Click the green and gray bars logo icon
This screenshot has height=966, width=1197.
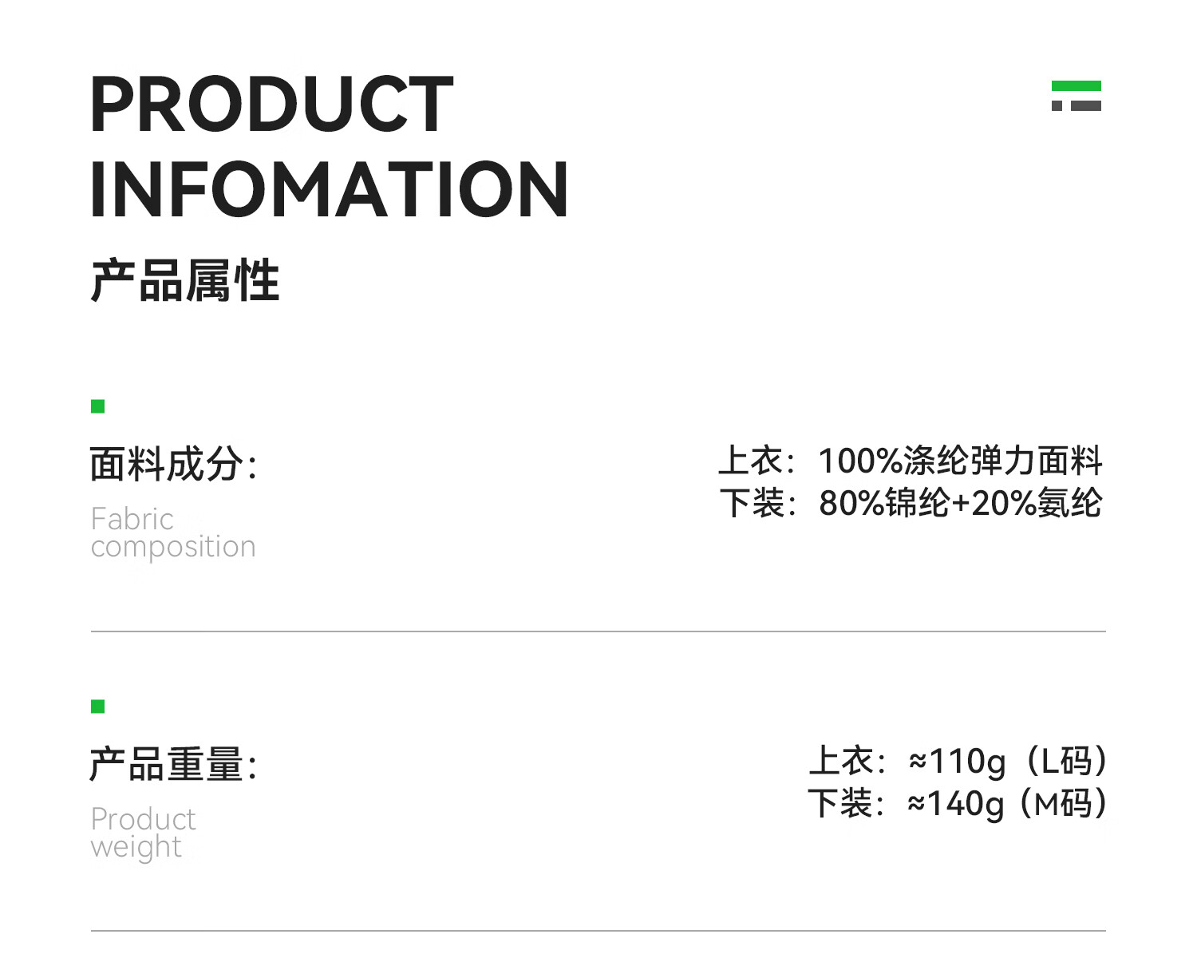pos(1076,96)
